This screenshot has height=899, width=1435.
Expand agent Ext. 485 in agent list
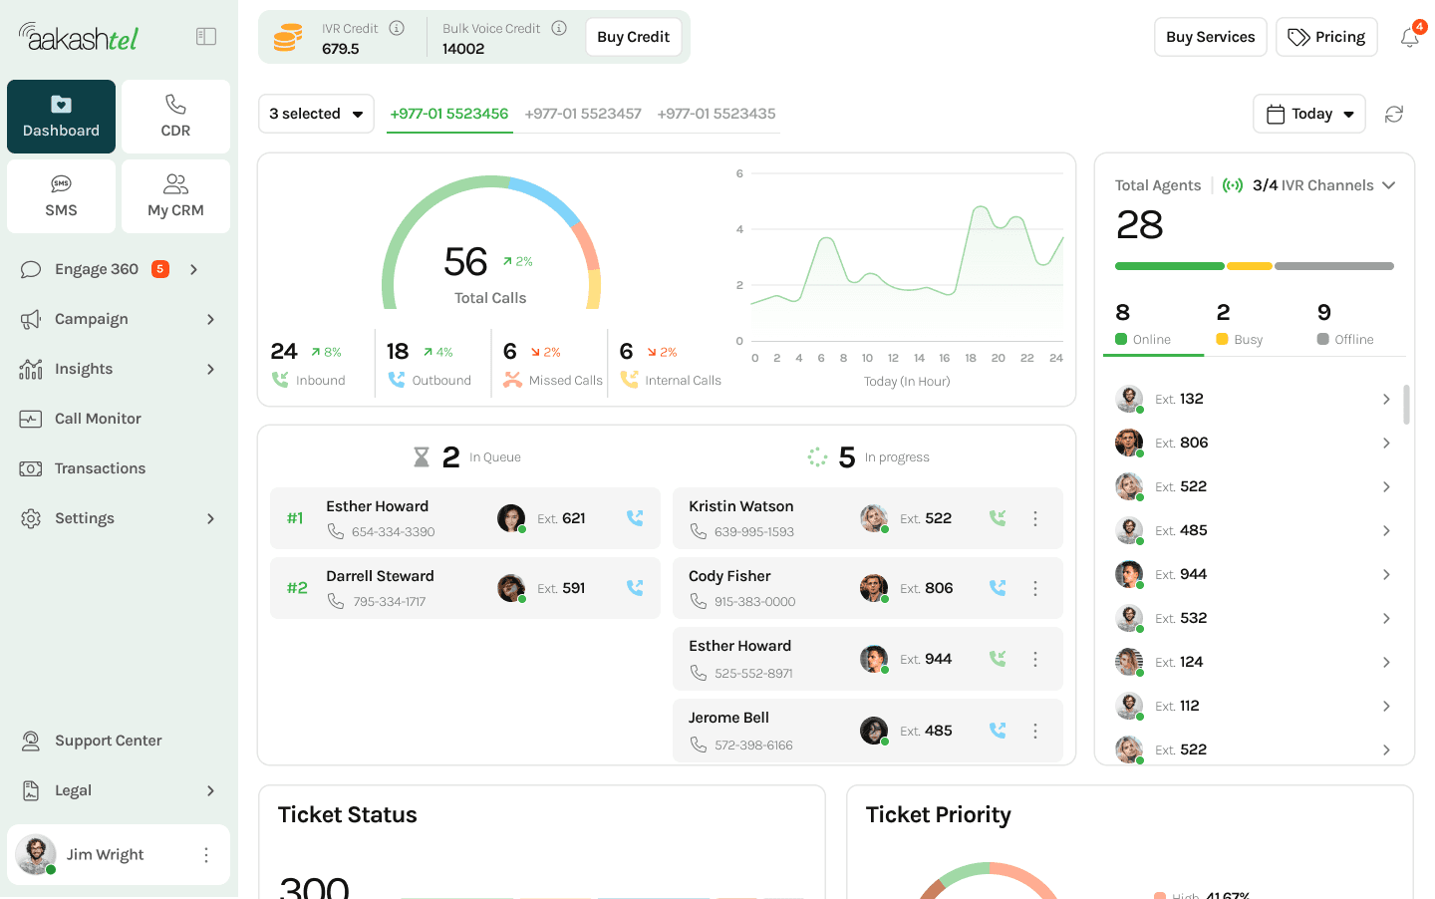point(1386,530)
